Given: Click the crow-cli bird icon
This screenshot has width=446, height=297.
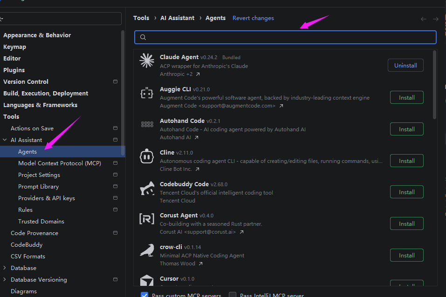Looking at the screenshot, I should (x=147, y=250).
